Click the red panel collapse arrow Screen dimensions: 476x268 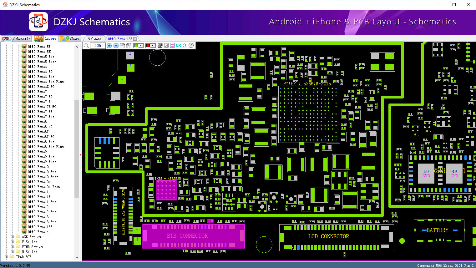[81, 154]
